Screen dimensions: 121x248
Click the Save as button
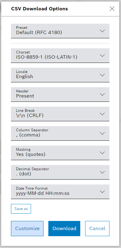[x=21, y=209]
